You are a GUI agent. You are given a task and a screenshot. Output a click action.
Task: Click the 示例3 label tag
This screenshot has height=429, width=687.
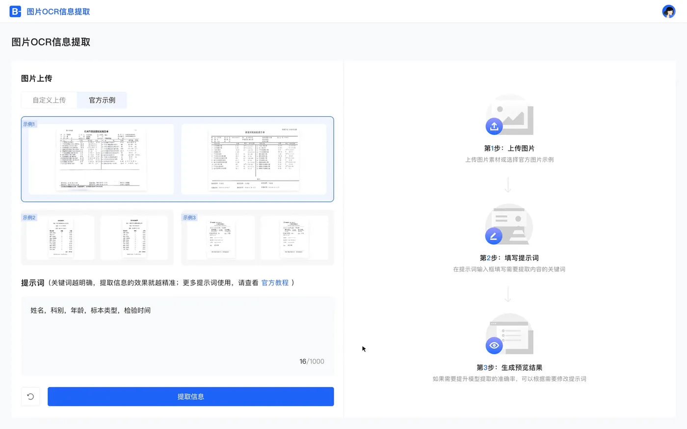point(189,217)
